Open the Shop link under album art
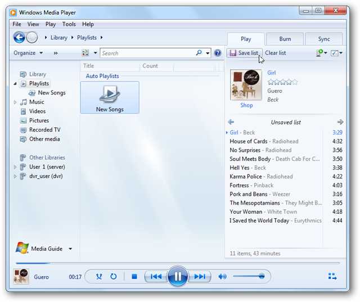The height and width of the screenshot is (302, 360). [x=246, y=105]
